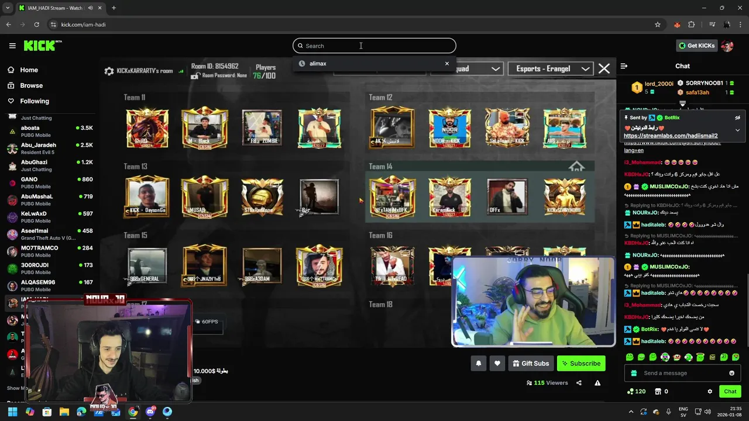Image resolution: width=749 pixels, height=421 pixels.
Task: Open the user profile avatar menu
Action: coord(727,46)
